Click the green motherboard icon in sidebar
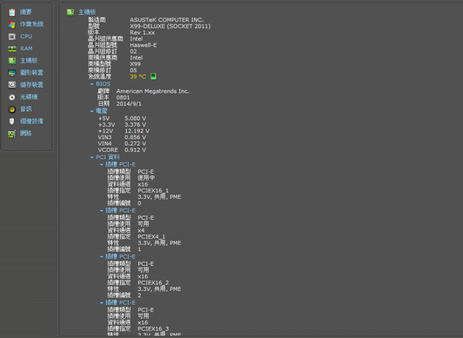This screenshot has height=338, width=463. click(x=12, y=61)
